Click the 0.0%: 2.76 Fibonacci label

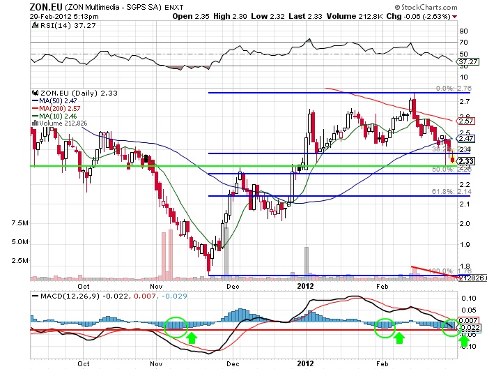(454, 89)
